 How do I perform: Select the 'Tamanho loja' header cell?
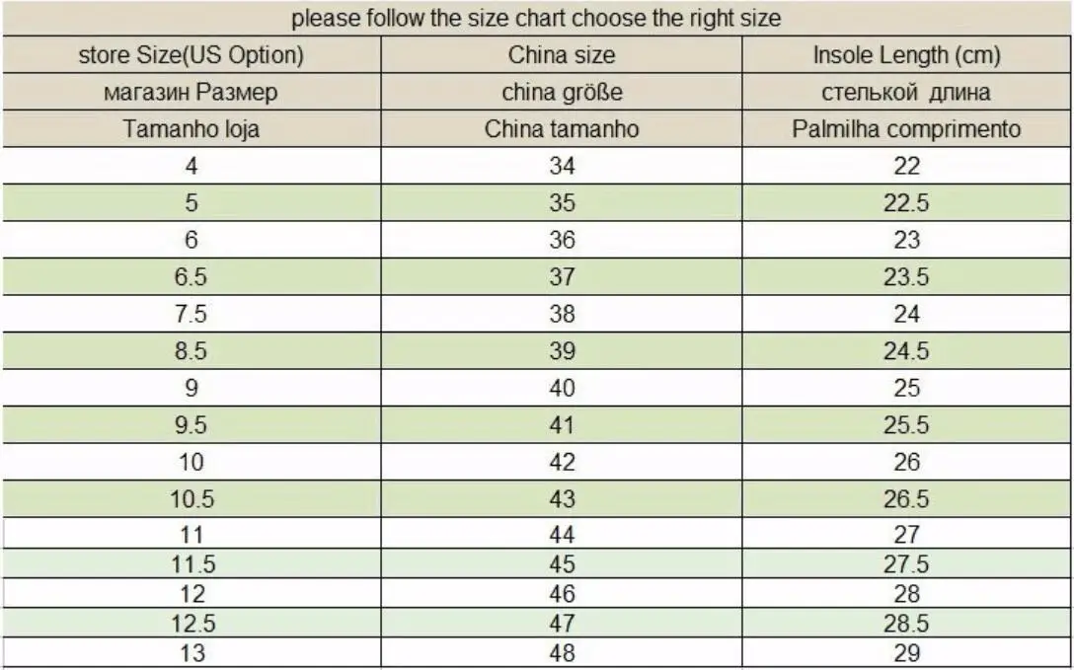click(x=192, y=128)
